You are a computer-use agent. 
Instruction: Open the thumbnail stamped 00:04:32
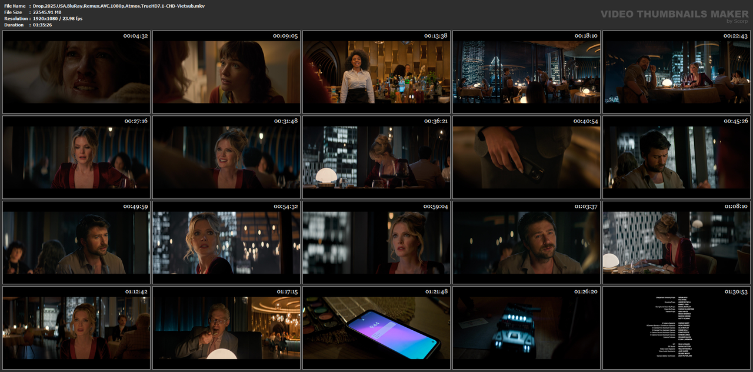click(76, 72)
